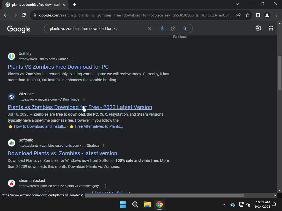Open Free Alternatives to Plants sitelink

point(99,126)
